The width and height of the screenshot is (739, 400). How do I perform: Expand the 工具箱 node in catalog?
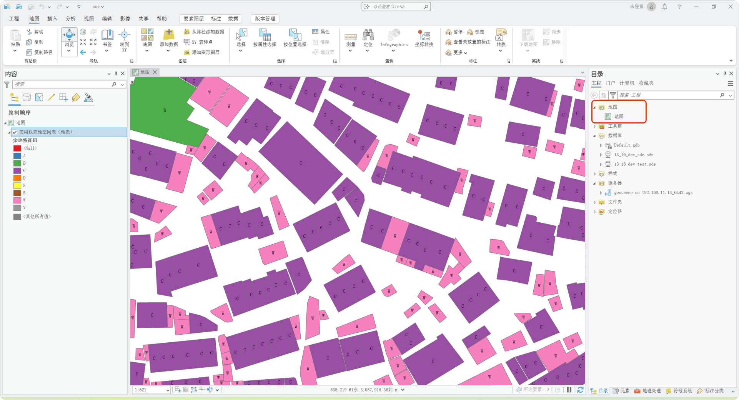pyautogui.click(x=595, y=126)
